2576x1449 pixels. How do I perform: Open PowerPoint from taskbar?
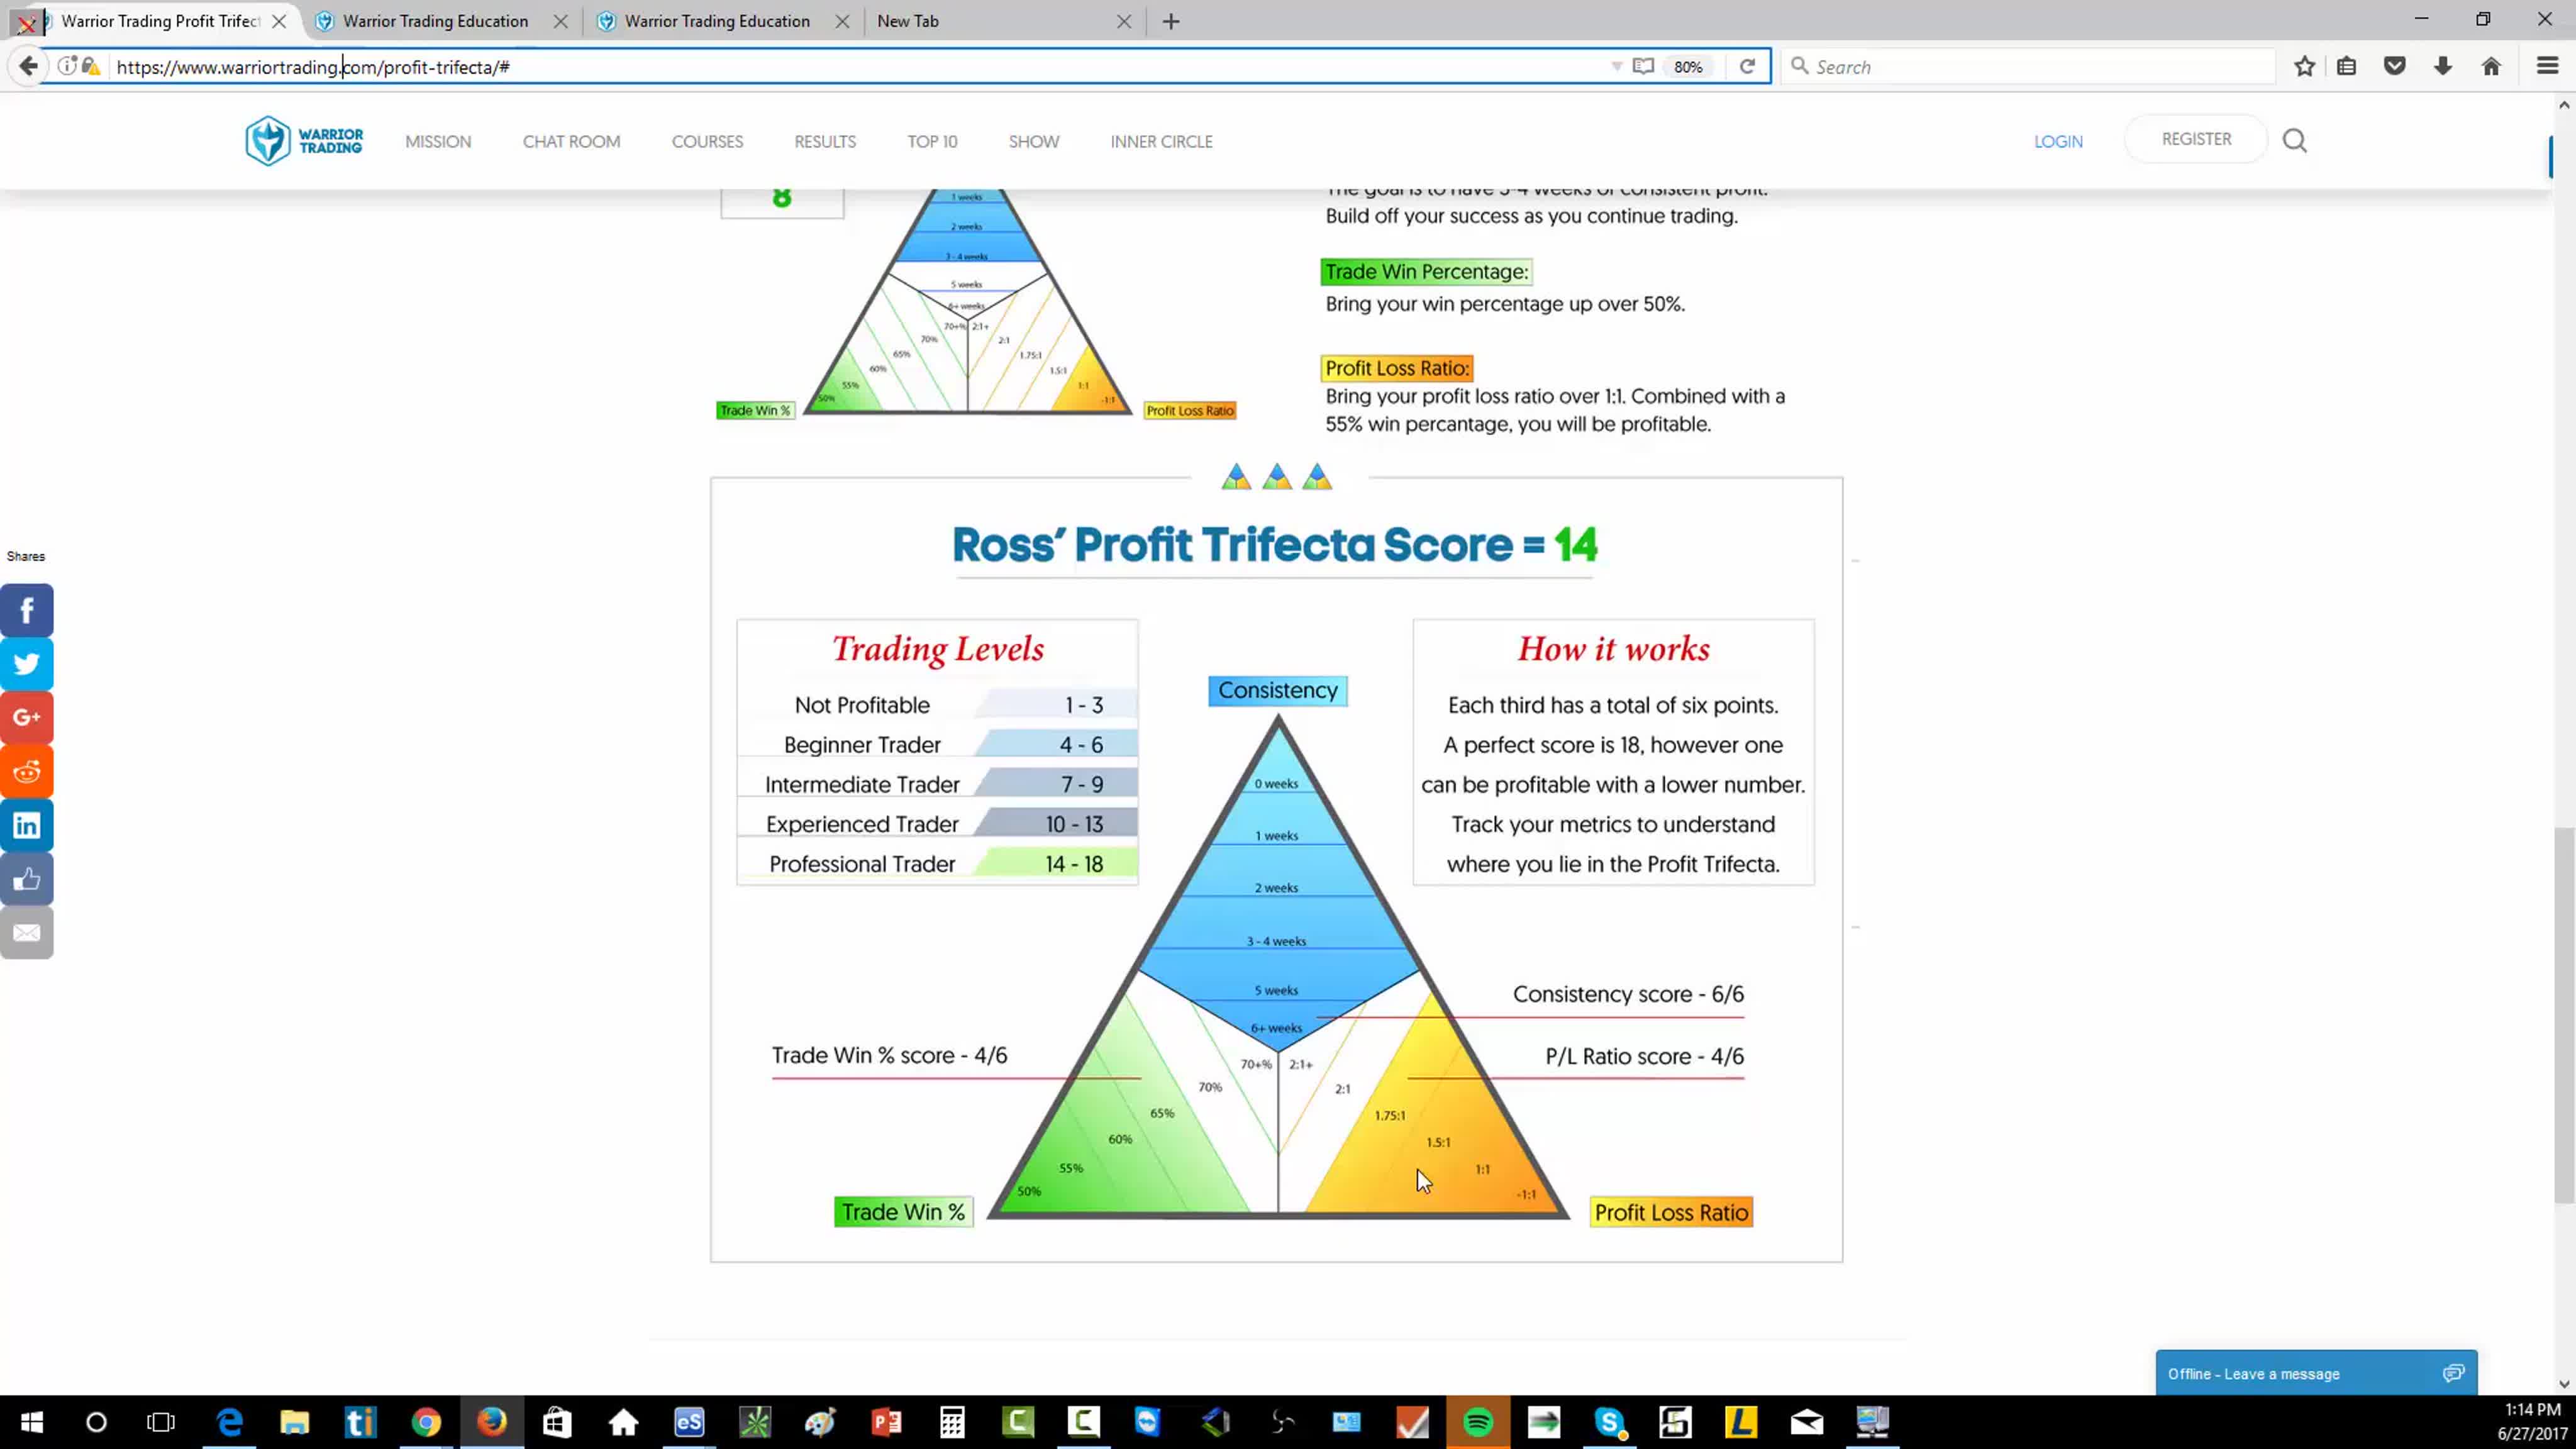(x=886, y=1422)
